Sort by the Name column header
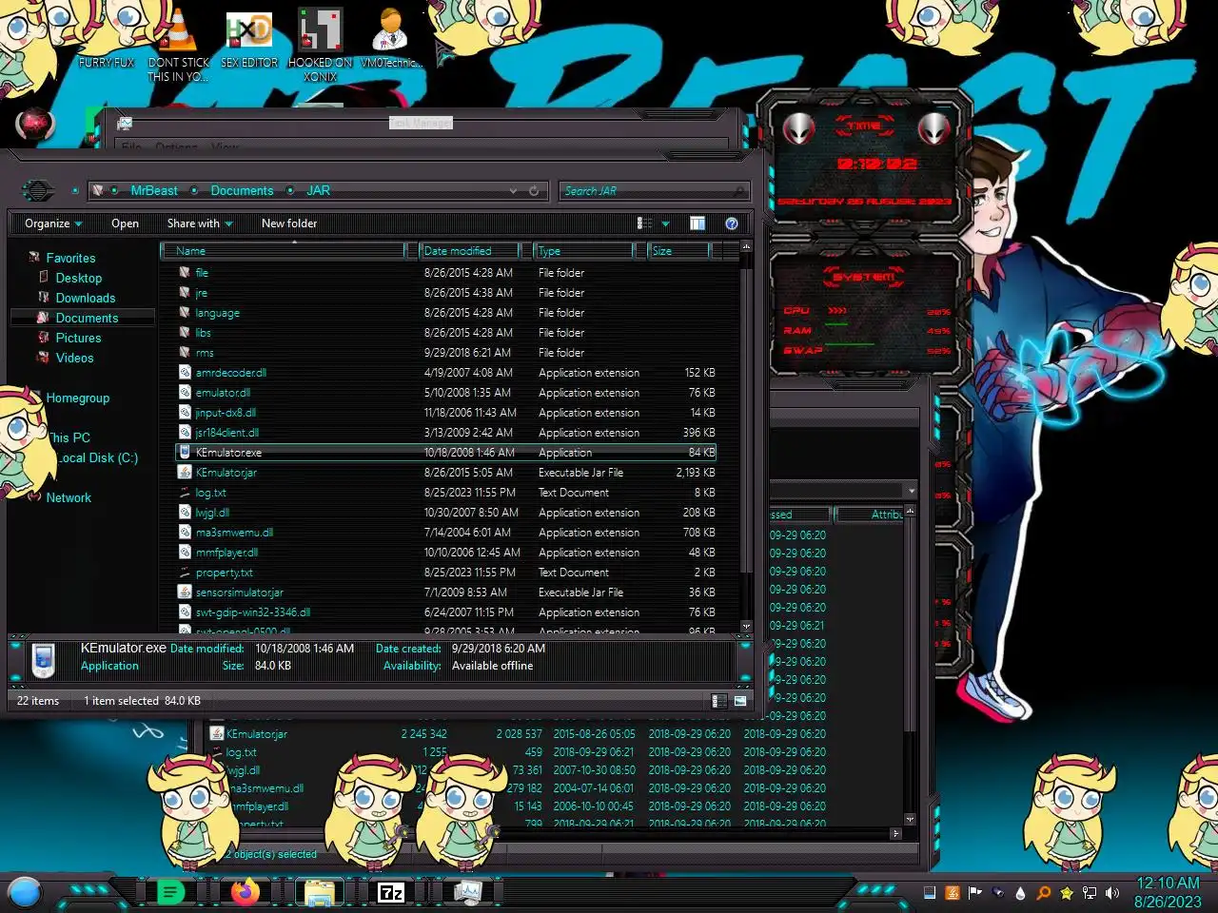 pyautogui.click(x=284, y=251)
